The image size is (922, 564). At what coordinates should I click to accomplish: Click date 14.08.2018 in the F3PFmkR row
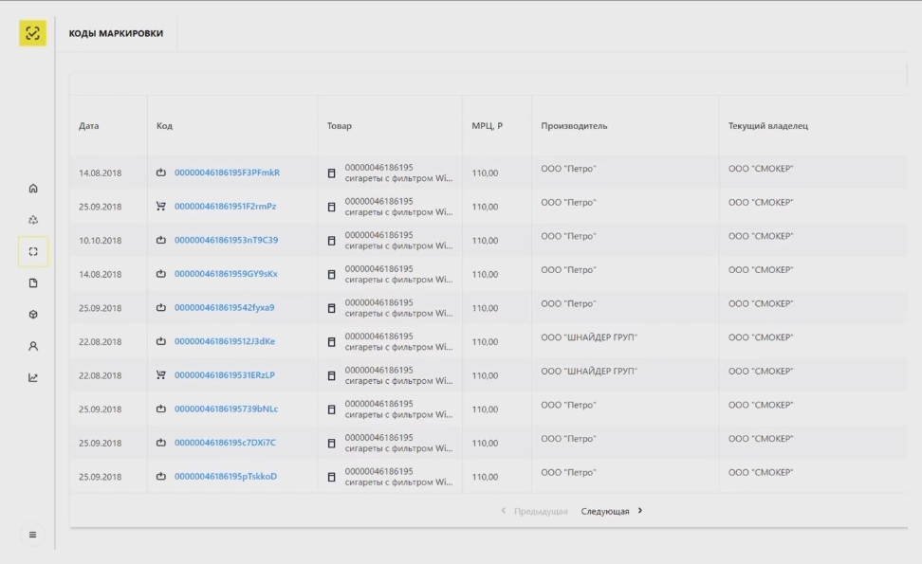100,173
